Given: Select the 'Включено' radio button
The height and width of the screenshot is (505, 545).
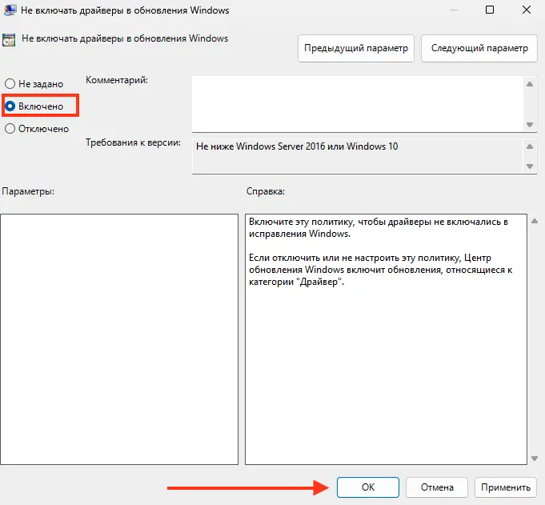Looking at the screenshot, I should click(x=10, y=106).
